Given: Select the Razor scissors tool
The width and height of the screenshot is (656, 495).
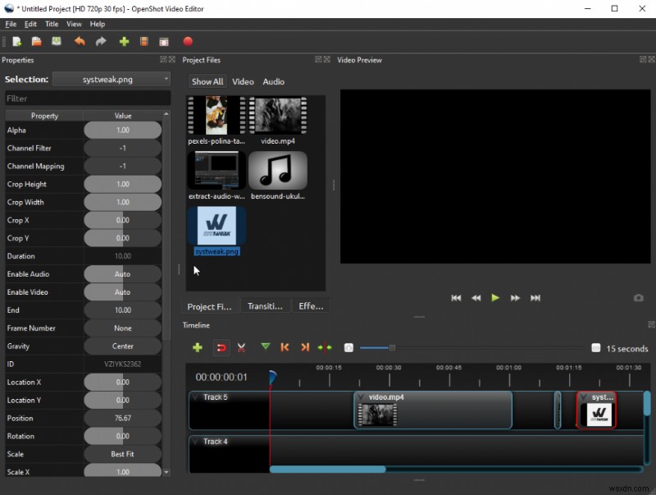Looking at the screenshot, I should click(x=241, y=348).
